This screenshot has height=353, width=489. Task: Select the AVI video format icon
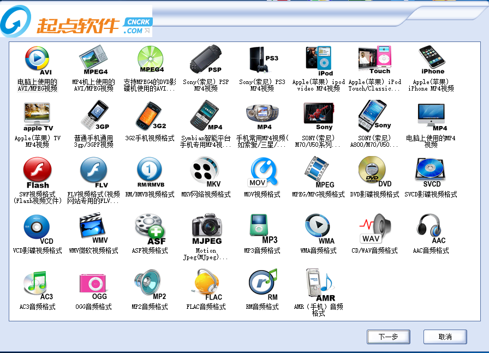click(37, 60)
